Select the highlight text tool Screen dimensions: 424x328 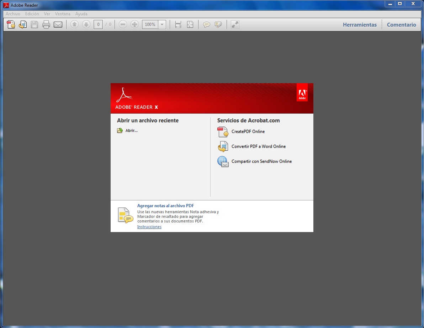point(218,25)
